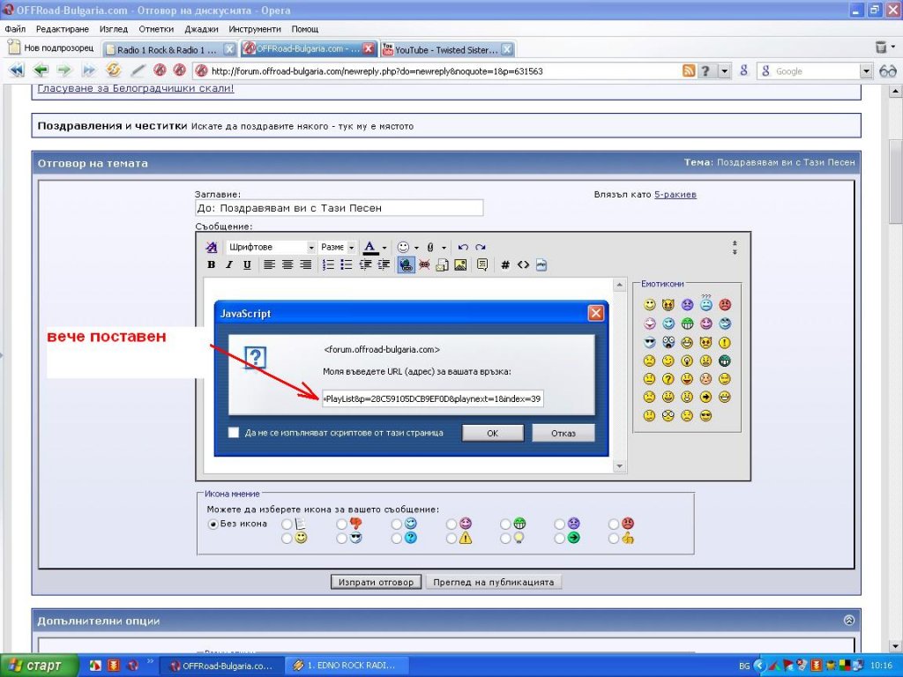Open the Шрифтове font dropdown
903x677 pixels.
click(271, 247)
